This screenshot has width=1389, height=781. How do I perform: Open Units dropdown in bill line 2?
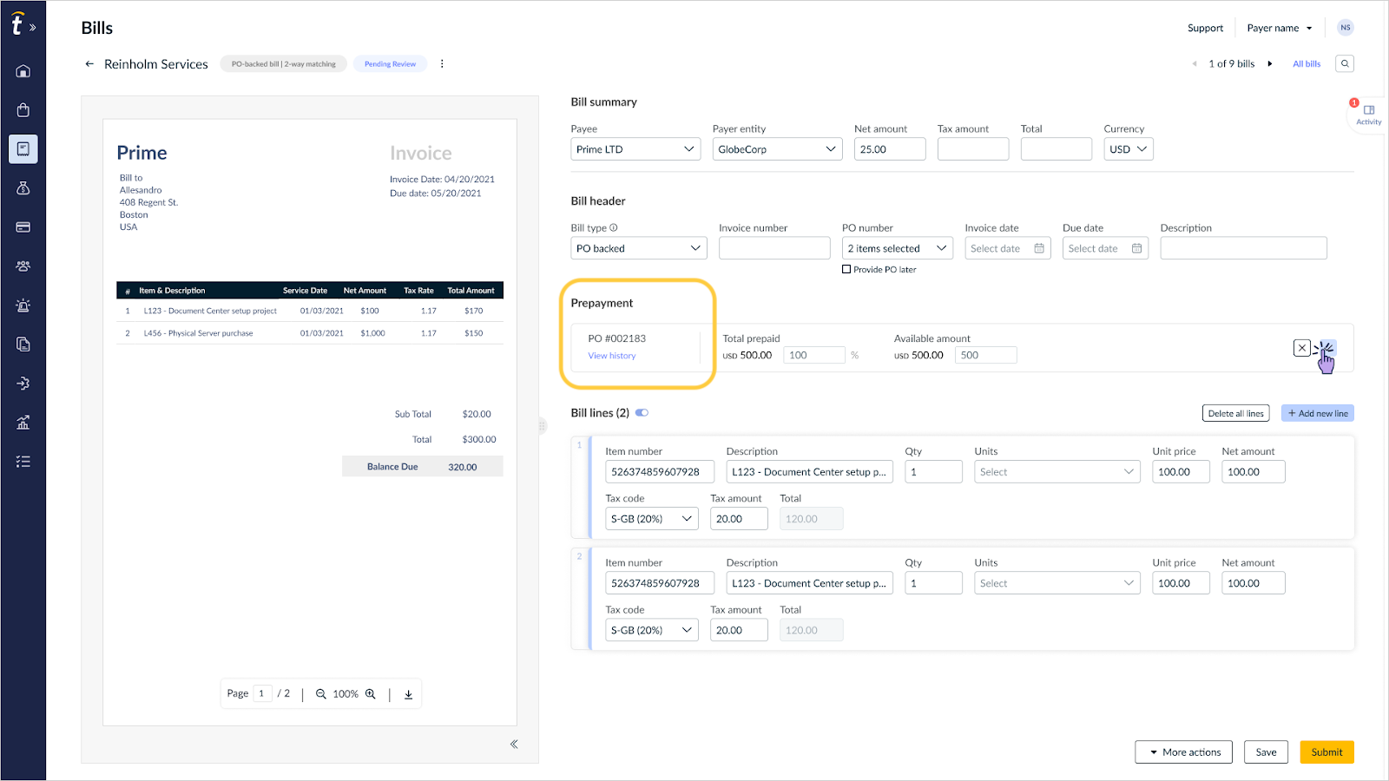click(1057, 583)
